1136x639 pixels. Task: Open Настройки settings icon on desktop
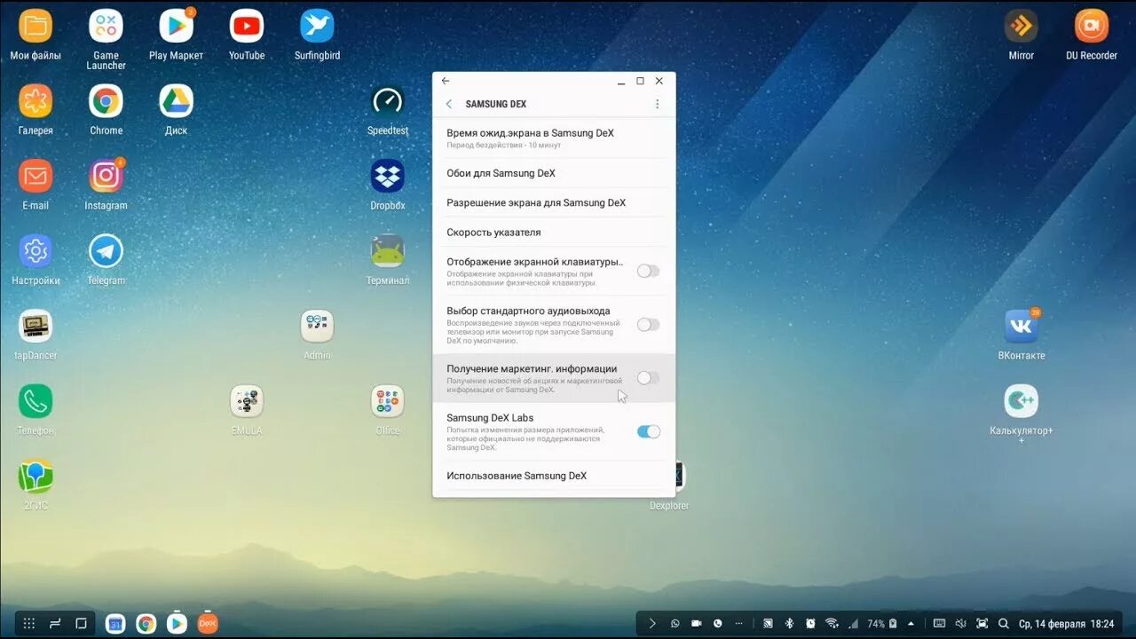[35, 252]
